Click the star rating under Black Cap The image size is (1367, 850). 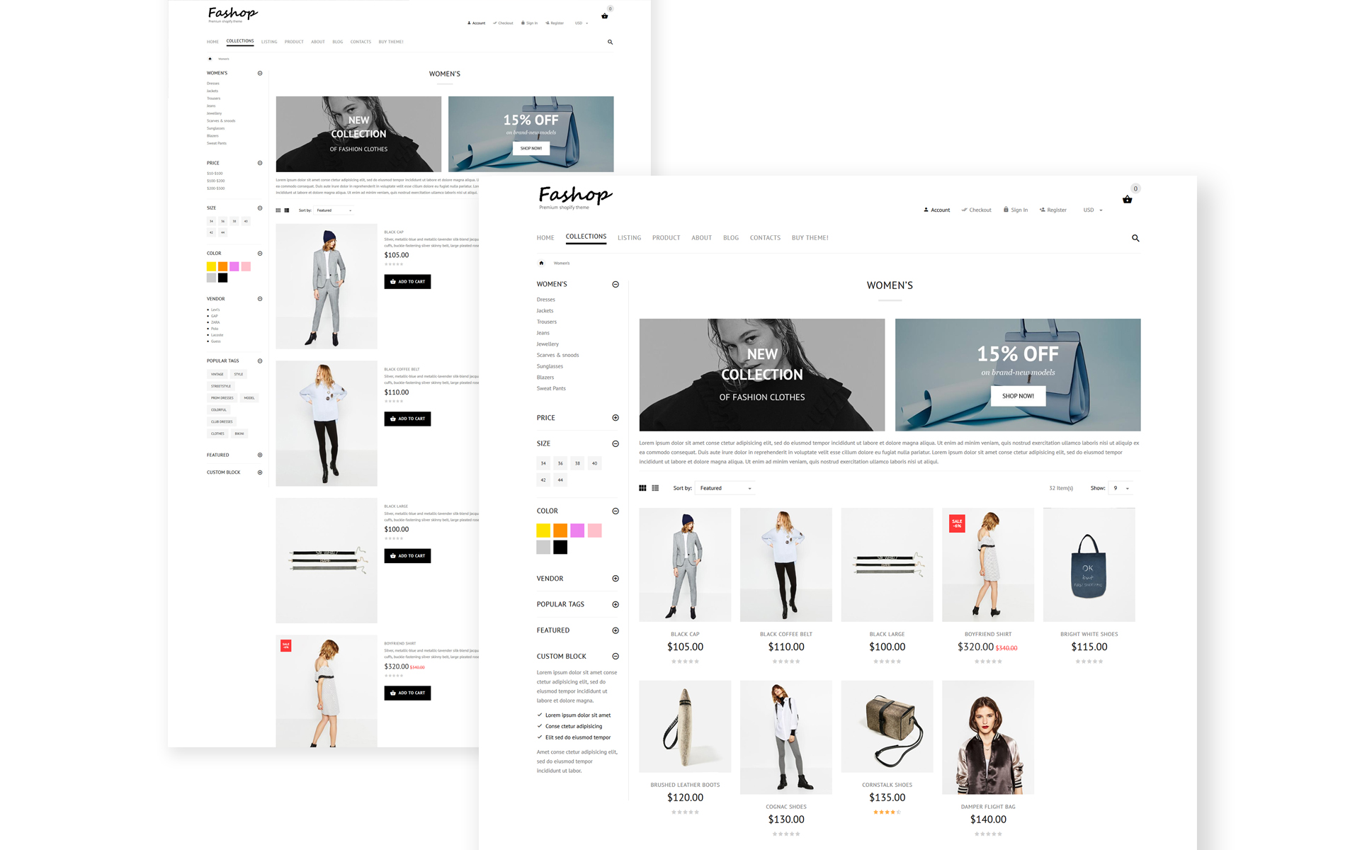[685, 661]
